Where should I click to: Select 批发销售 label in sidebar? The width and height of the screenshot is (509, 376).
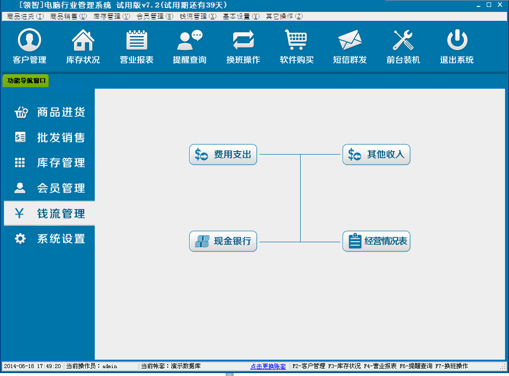(61, 137)
